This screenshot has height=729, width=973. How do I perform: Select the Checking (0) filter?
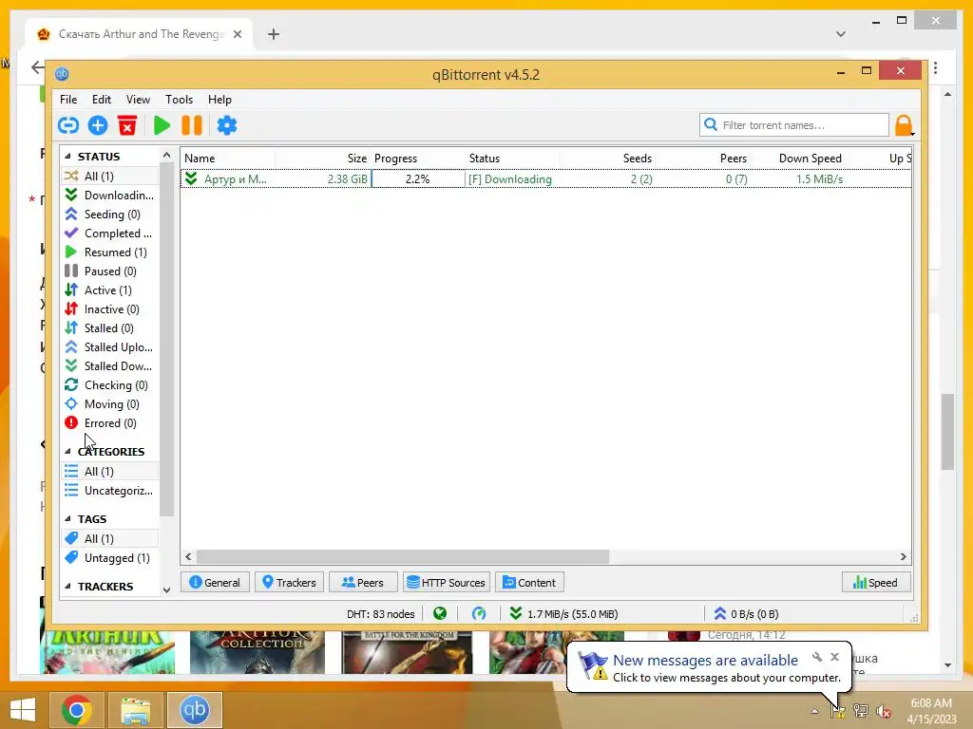pos(110,385)
